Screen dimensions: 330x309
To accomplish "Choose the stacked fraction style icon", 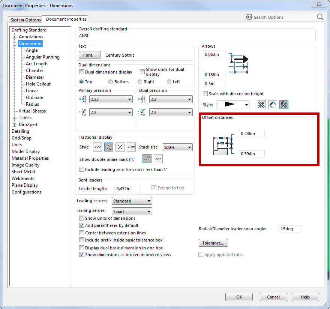I will pyautogui.click(x=109, y=147).
